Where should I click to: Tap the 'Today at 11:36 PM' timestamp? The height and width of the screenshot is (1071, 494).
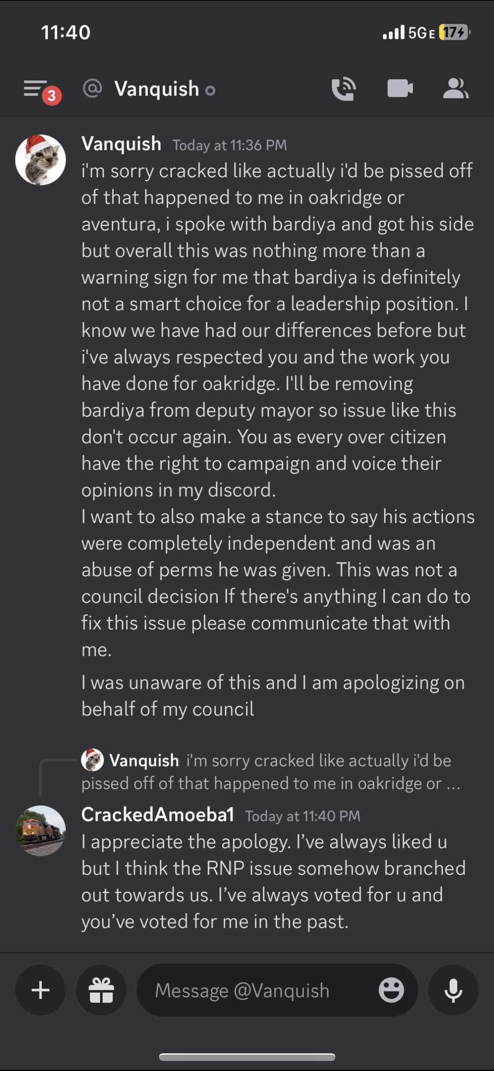click(x=230, y=145)
